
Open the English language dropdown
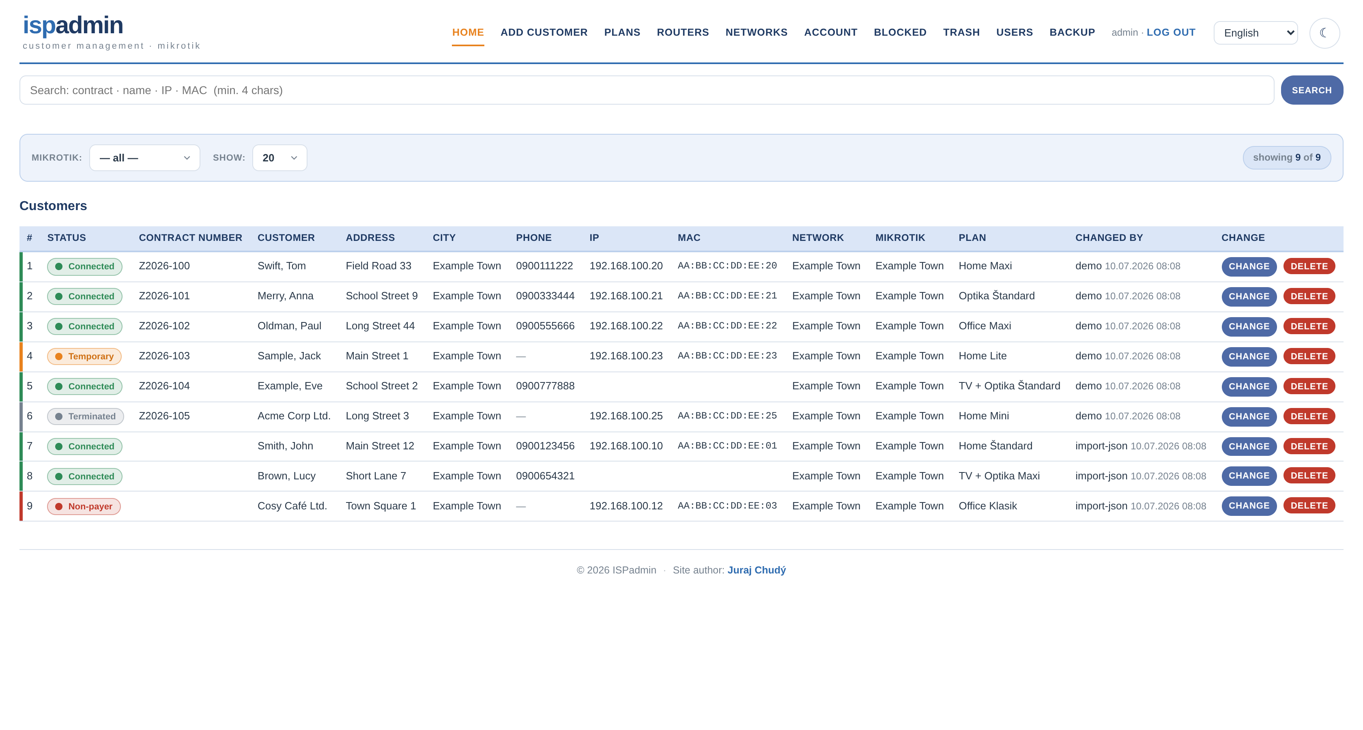[1256, 33]
